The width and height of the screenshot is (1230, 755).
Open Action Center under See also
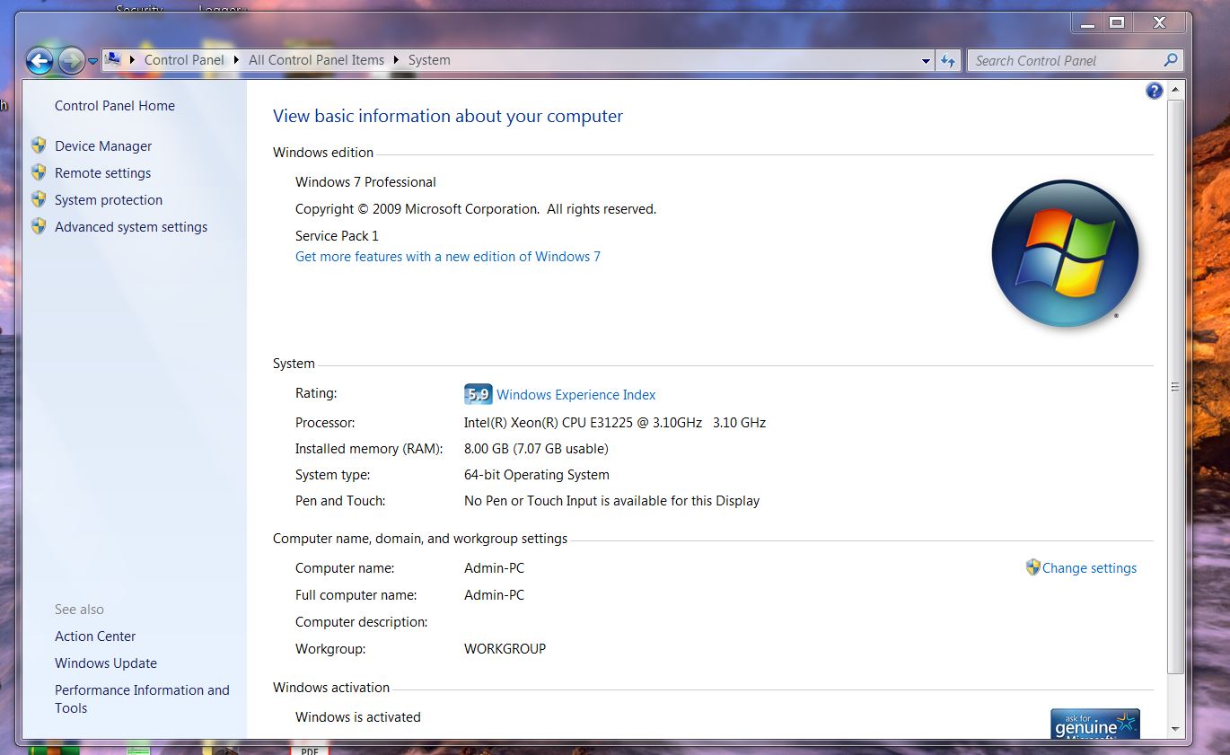95,636
